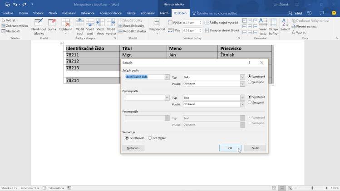Screen dimensions: 340x191
Task: Open Vlastnosti table properties
Action: [x=10, y=31]
